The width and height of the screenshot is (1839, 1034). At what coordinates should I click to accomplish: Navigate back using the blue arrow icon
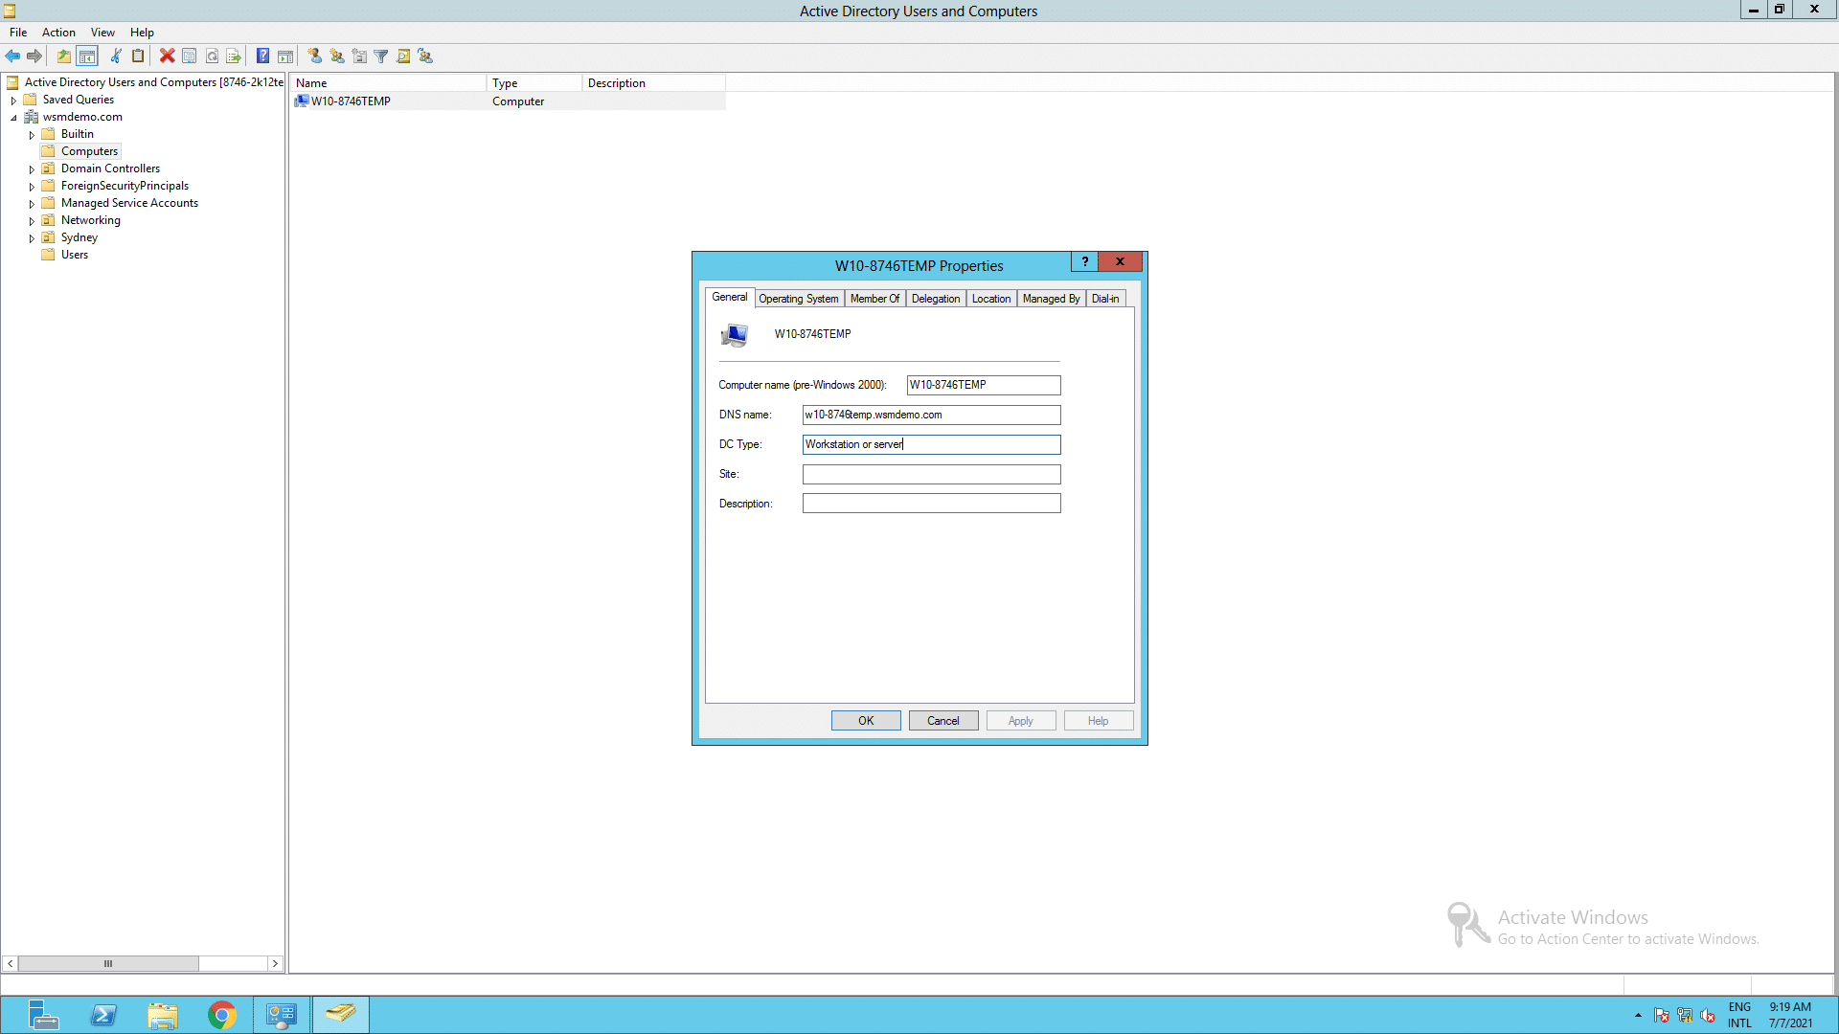tap(12, 56)
